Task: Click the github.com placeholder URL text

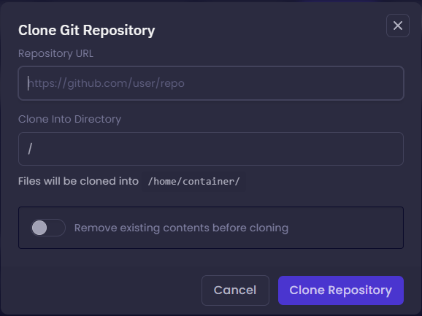Action: tap(106, 83)
